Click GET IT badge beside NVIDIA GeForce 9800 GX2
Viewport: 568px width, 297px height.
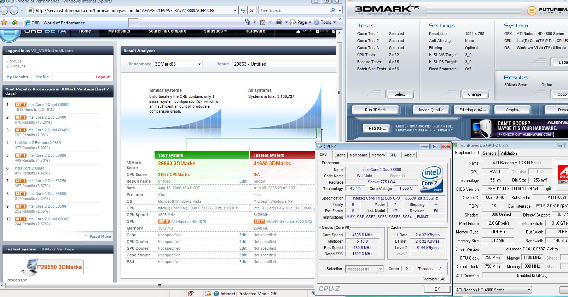259,221
